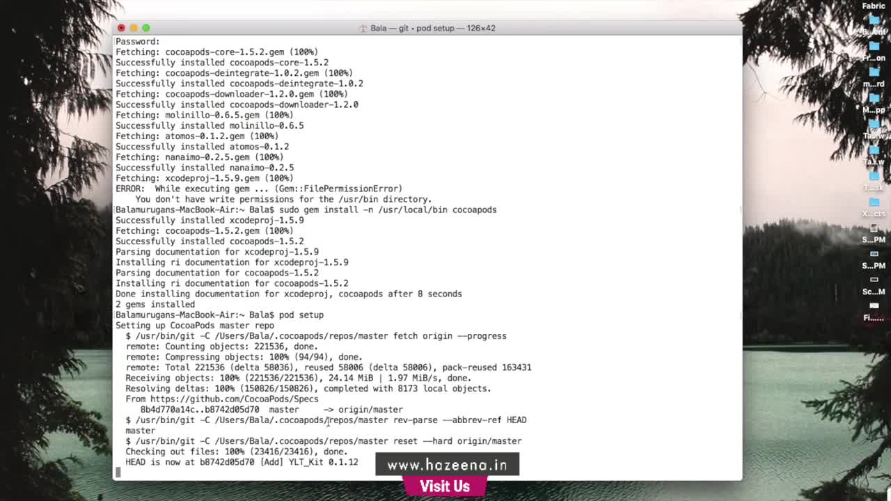Click 'Fetching: cocoapods-core-1.5.2.gem (100%)' line
Viewport: 891px width, 501px height.
coord(216,51)
